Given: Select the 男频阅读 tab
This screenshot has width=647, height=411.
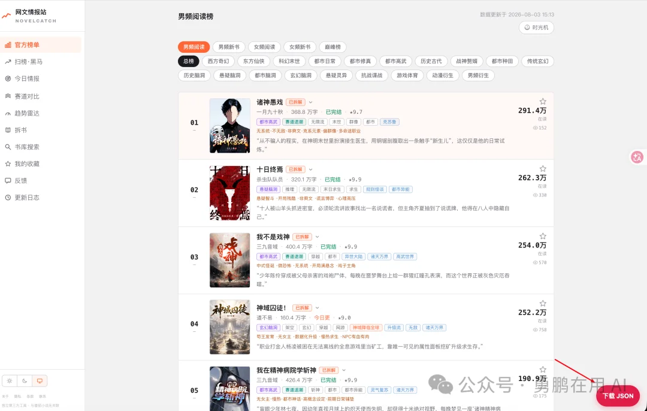Looking at the screenshot, I should [x=194, y=47].
